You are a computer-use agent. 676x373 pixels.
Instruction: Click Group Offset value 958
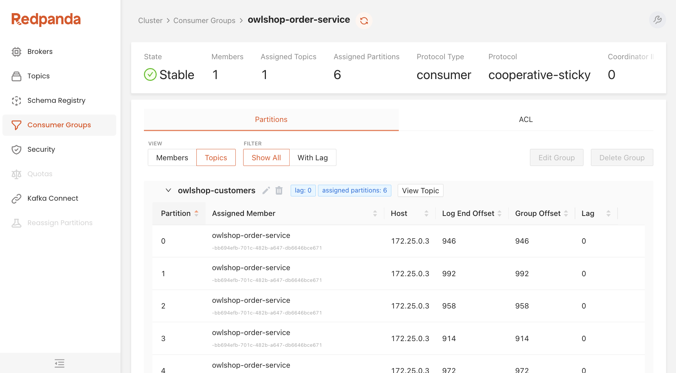pos(522,306)
